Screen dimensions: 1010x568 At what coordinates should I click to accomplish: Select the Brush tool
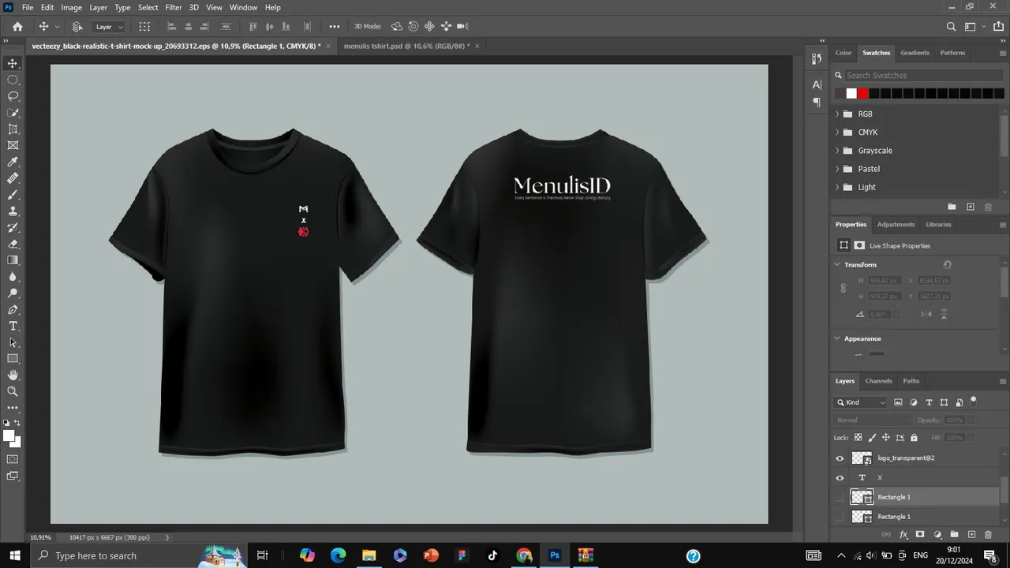pyautogui.click(x=13, y=195)
